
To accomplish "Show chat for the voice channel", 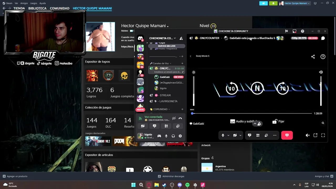I will tap(323, 38).
